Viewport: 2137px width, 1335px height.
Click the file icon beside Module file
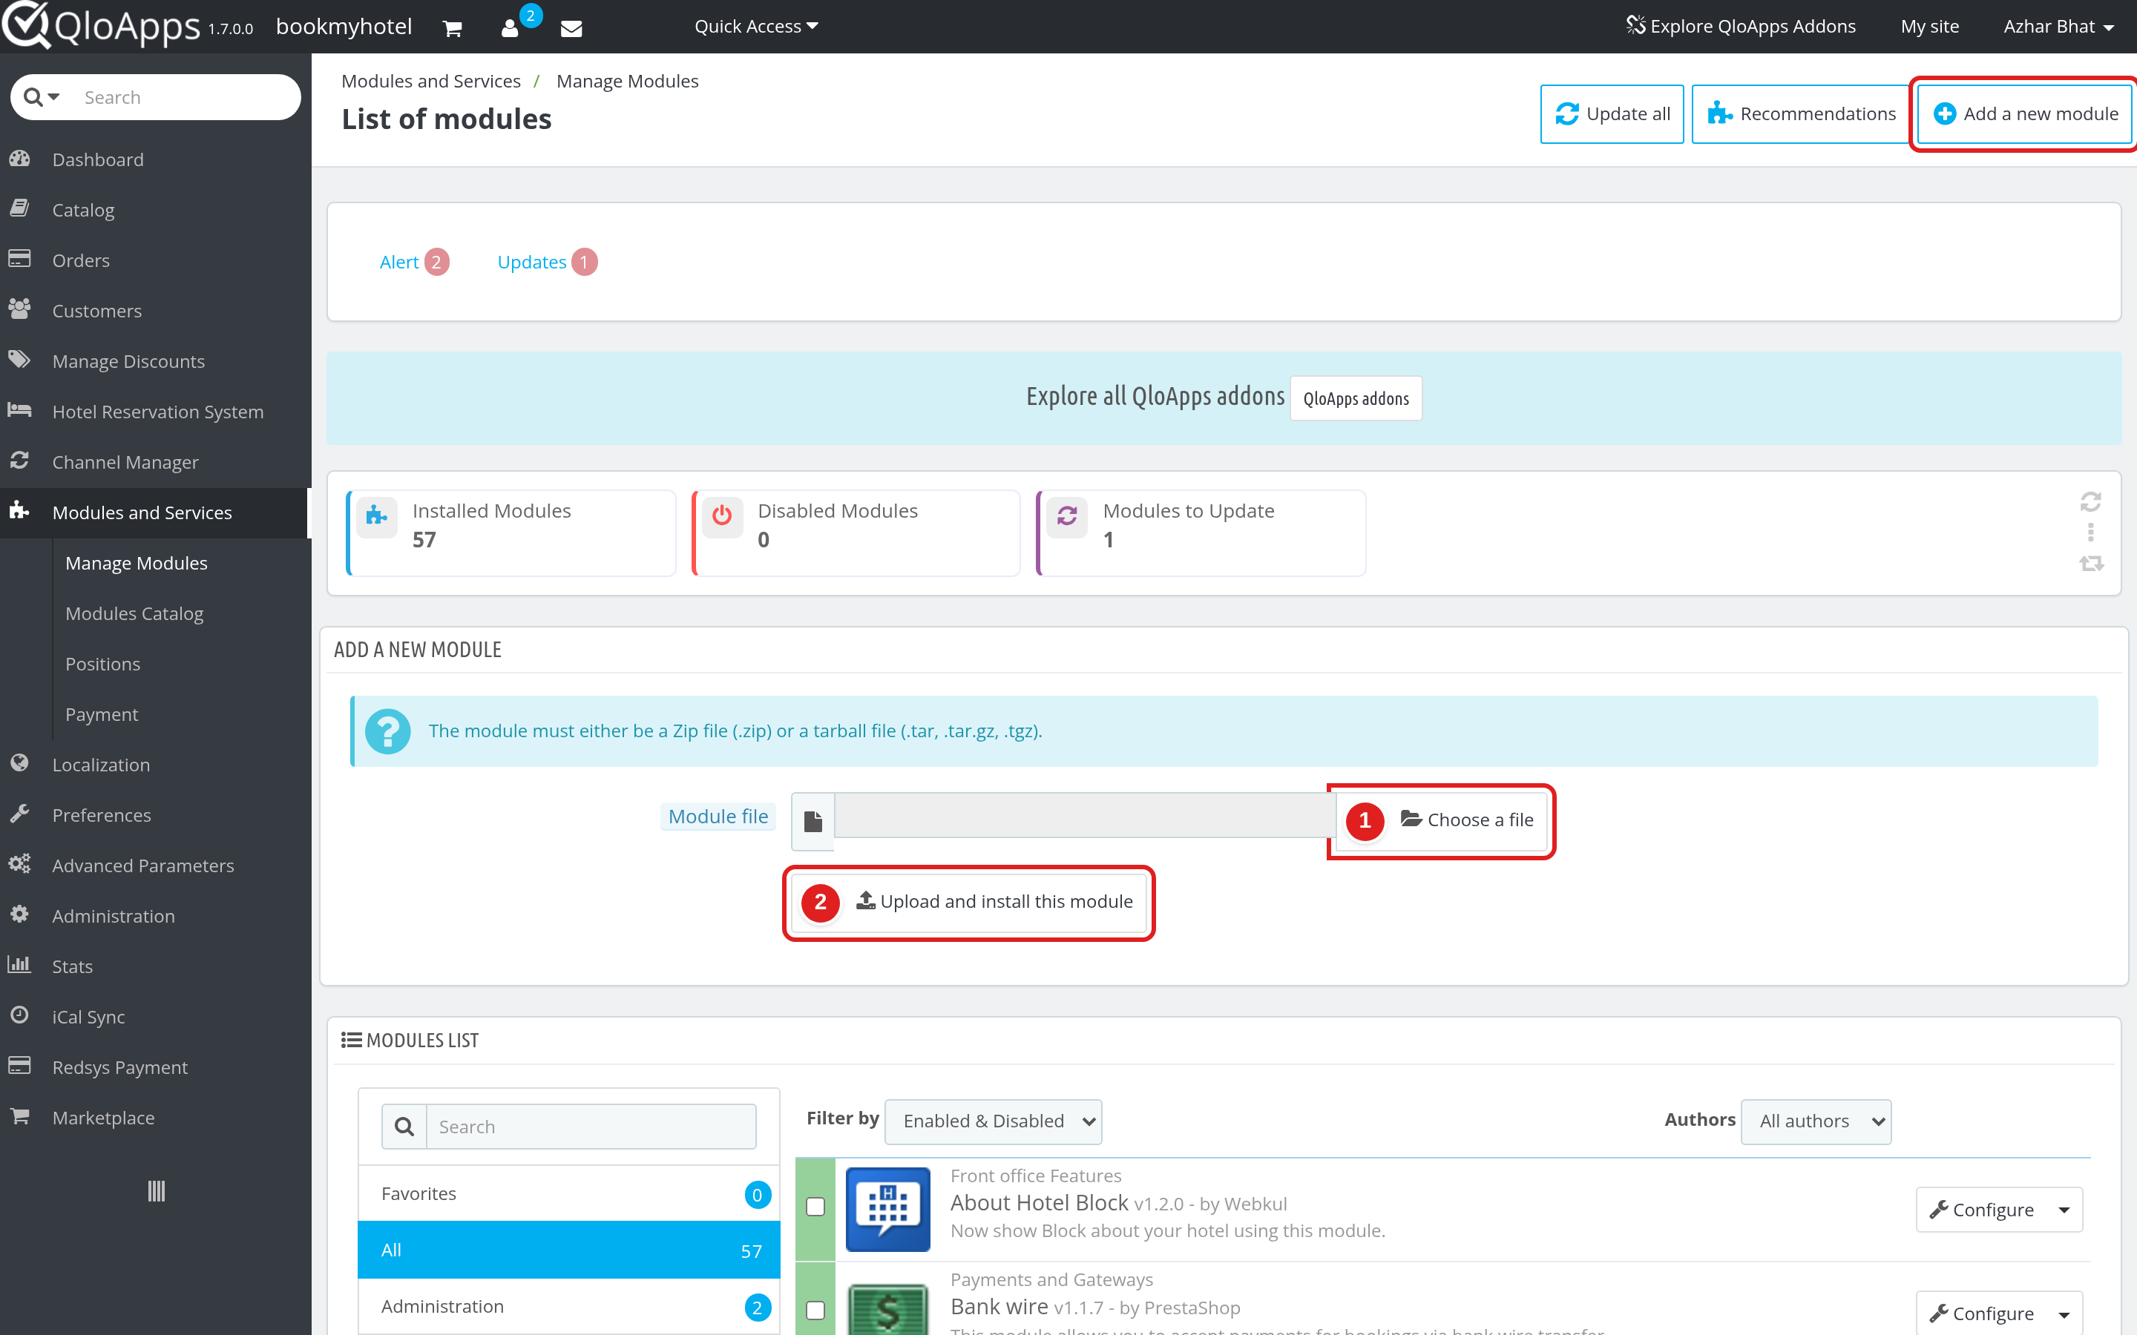(813, 821)
